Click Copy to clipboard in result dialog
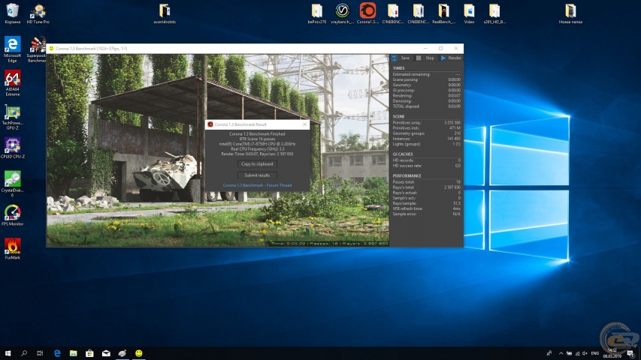 pos(257,164)
